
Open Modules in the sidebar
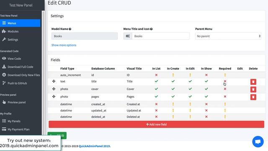[13, 31]
